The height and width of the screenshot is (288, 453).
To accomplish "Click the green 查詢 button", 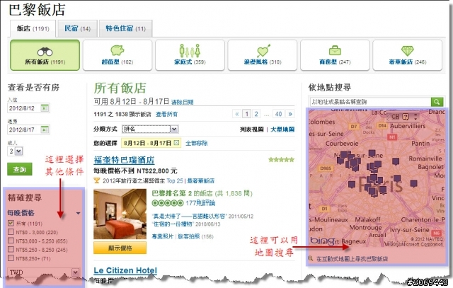I will pyautogui.click(x=20, y=169).
